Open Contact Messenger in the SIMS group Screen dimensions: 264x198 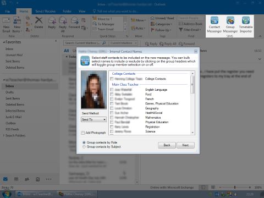(x=214, y=25)
